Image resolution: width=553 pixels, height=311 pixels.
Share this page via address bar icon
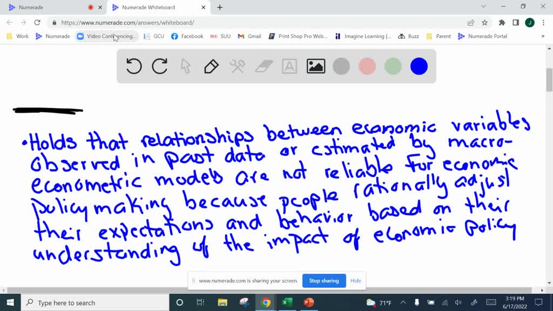471,23
